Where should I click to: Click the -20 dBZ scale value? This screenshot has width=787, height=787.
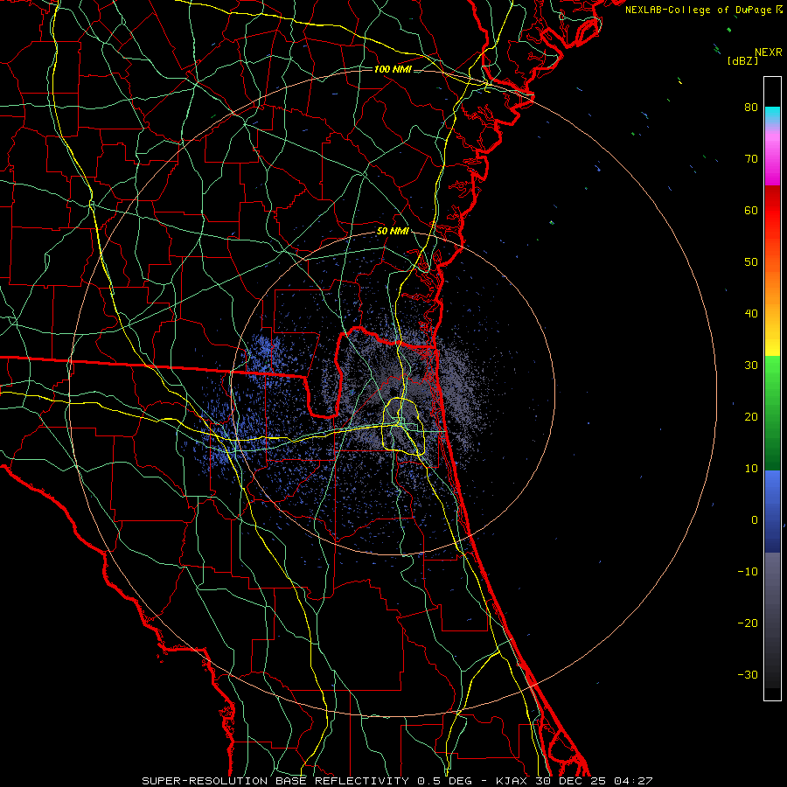click(748, 623)
